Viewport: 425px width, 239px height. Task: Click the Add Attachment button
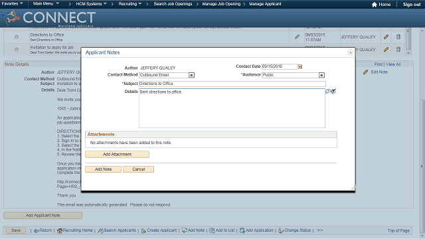coord(117,154)
